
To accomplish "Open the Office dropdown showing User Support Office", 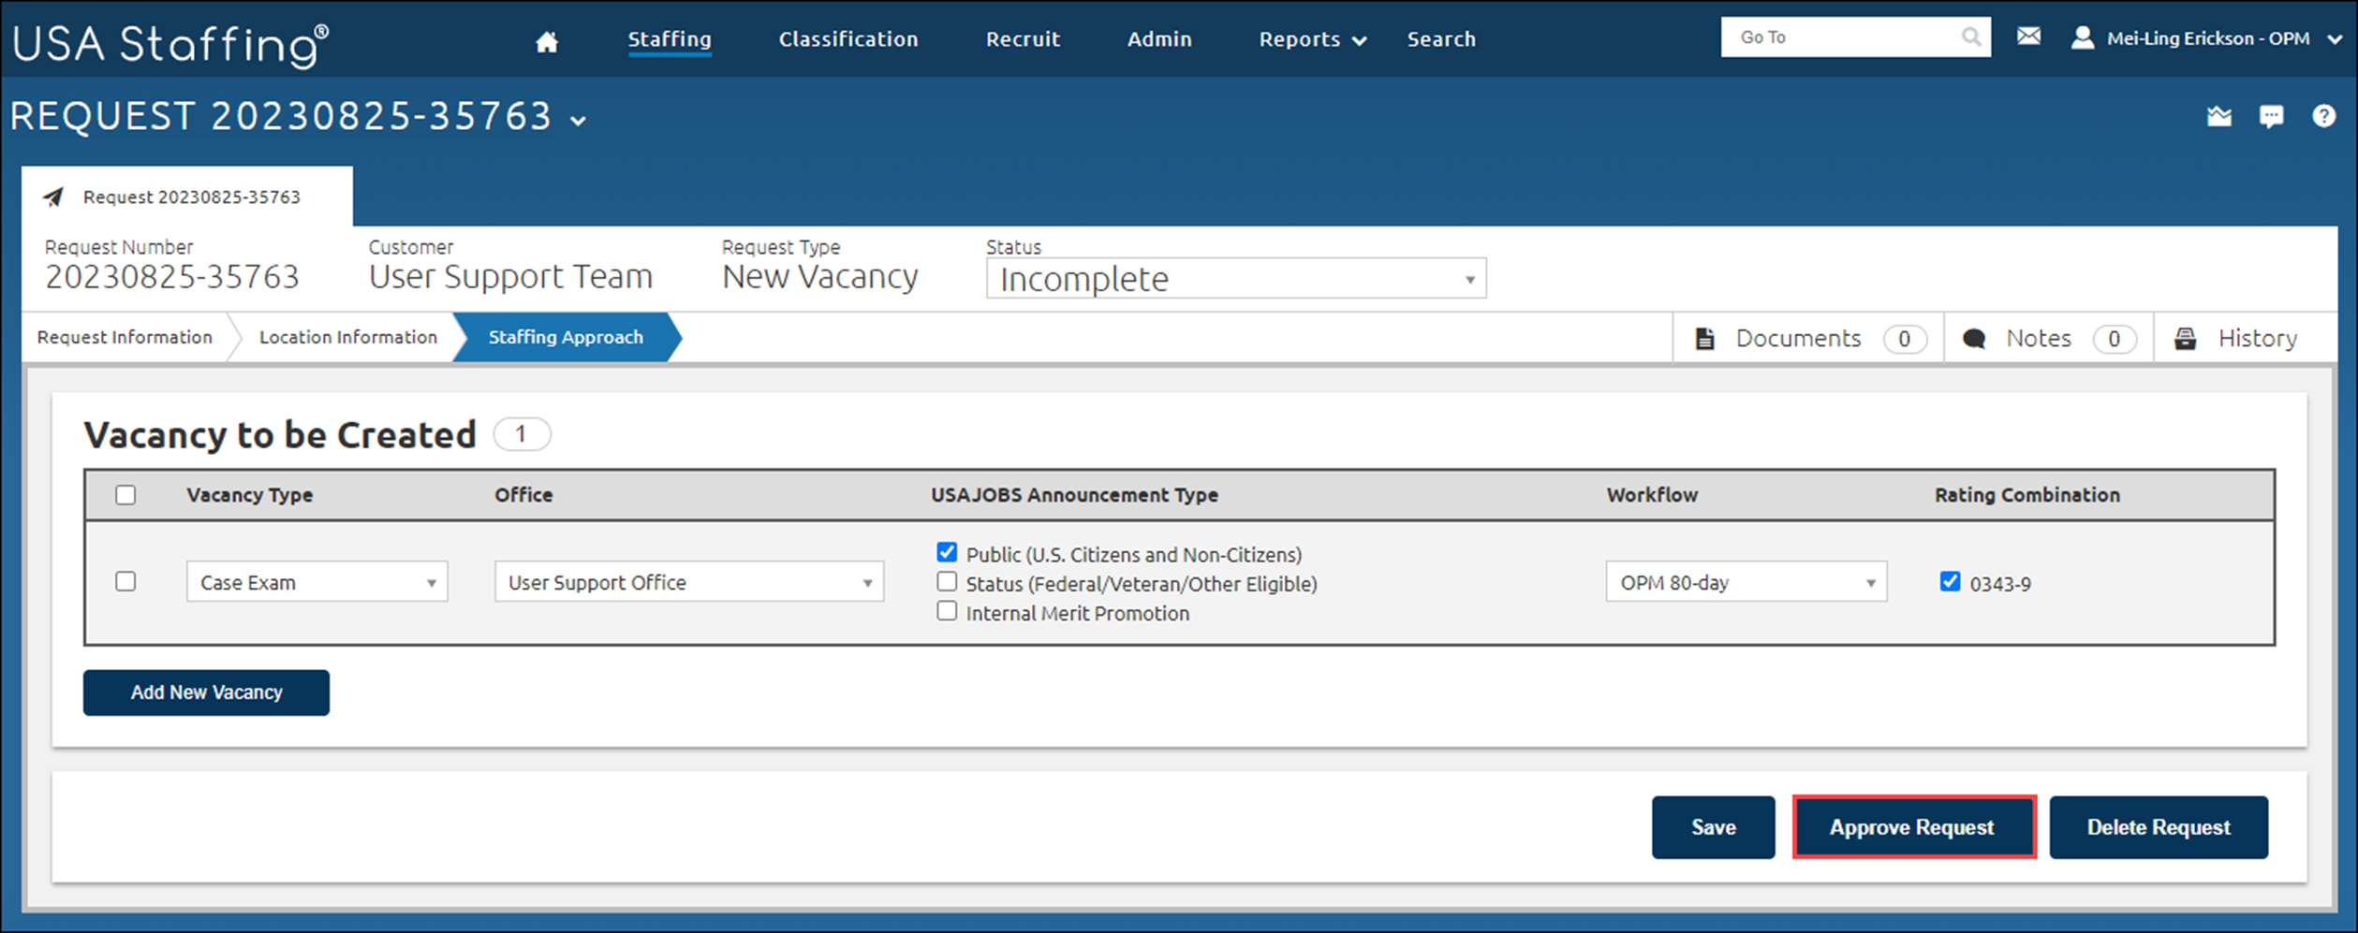I will pyautogui.click(x=688, y=582).
